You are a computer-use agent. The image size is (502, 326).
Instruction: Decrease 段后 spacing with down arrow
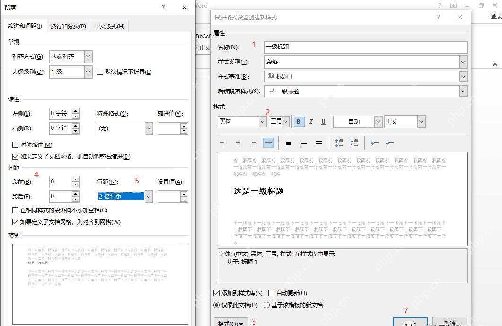click(x=76, y=199)
